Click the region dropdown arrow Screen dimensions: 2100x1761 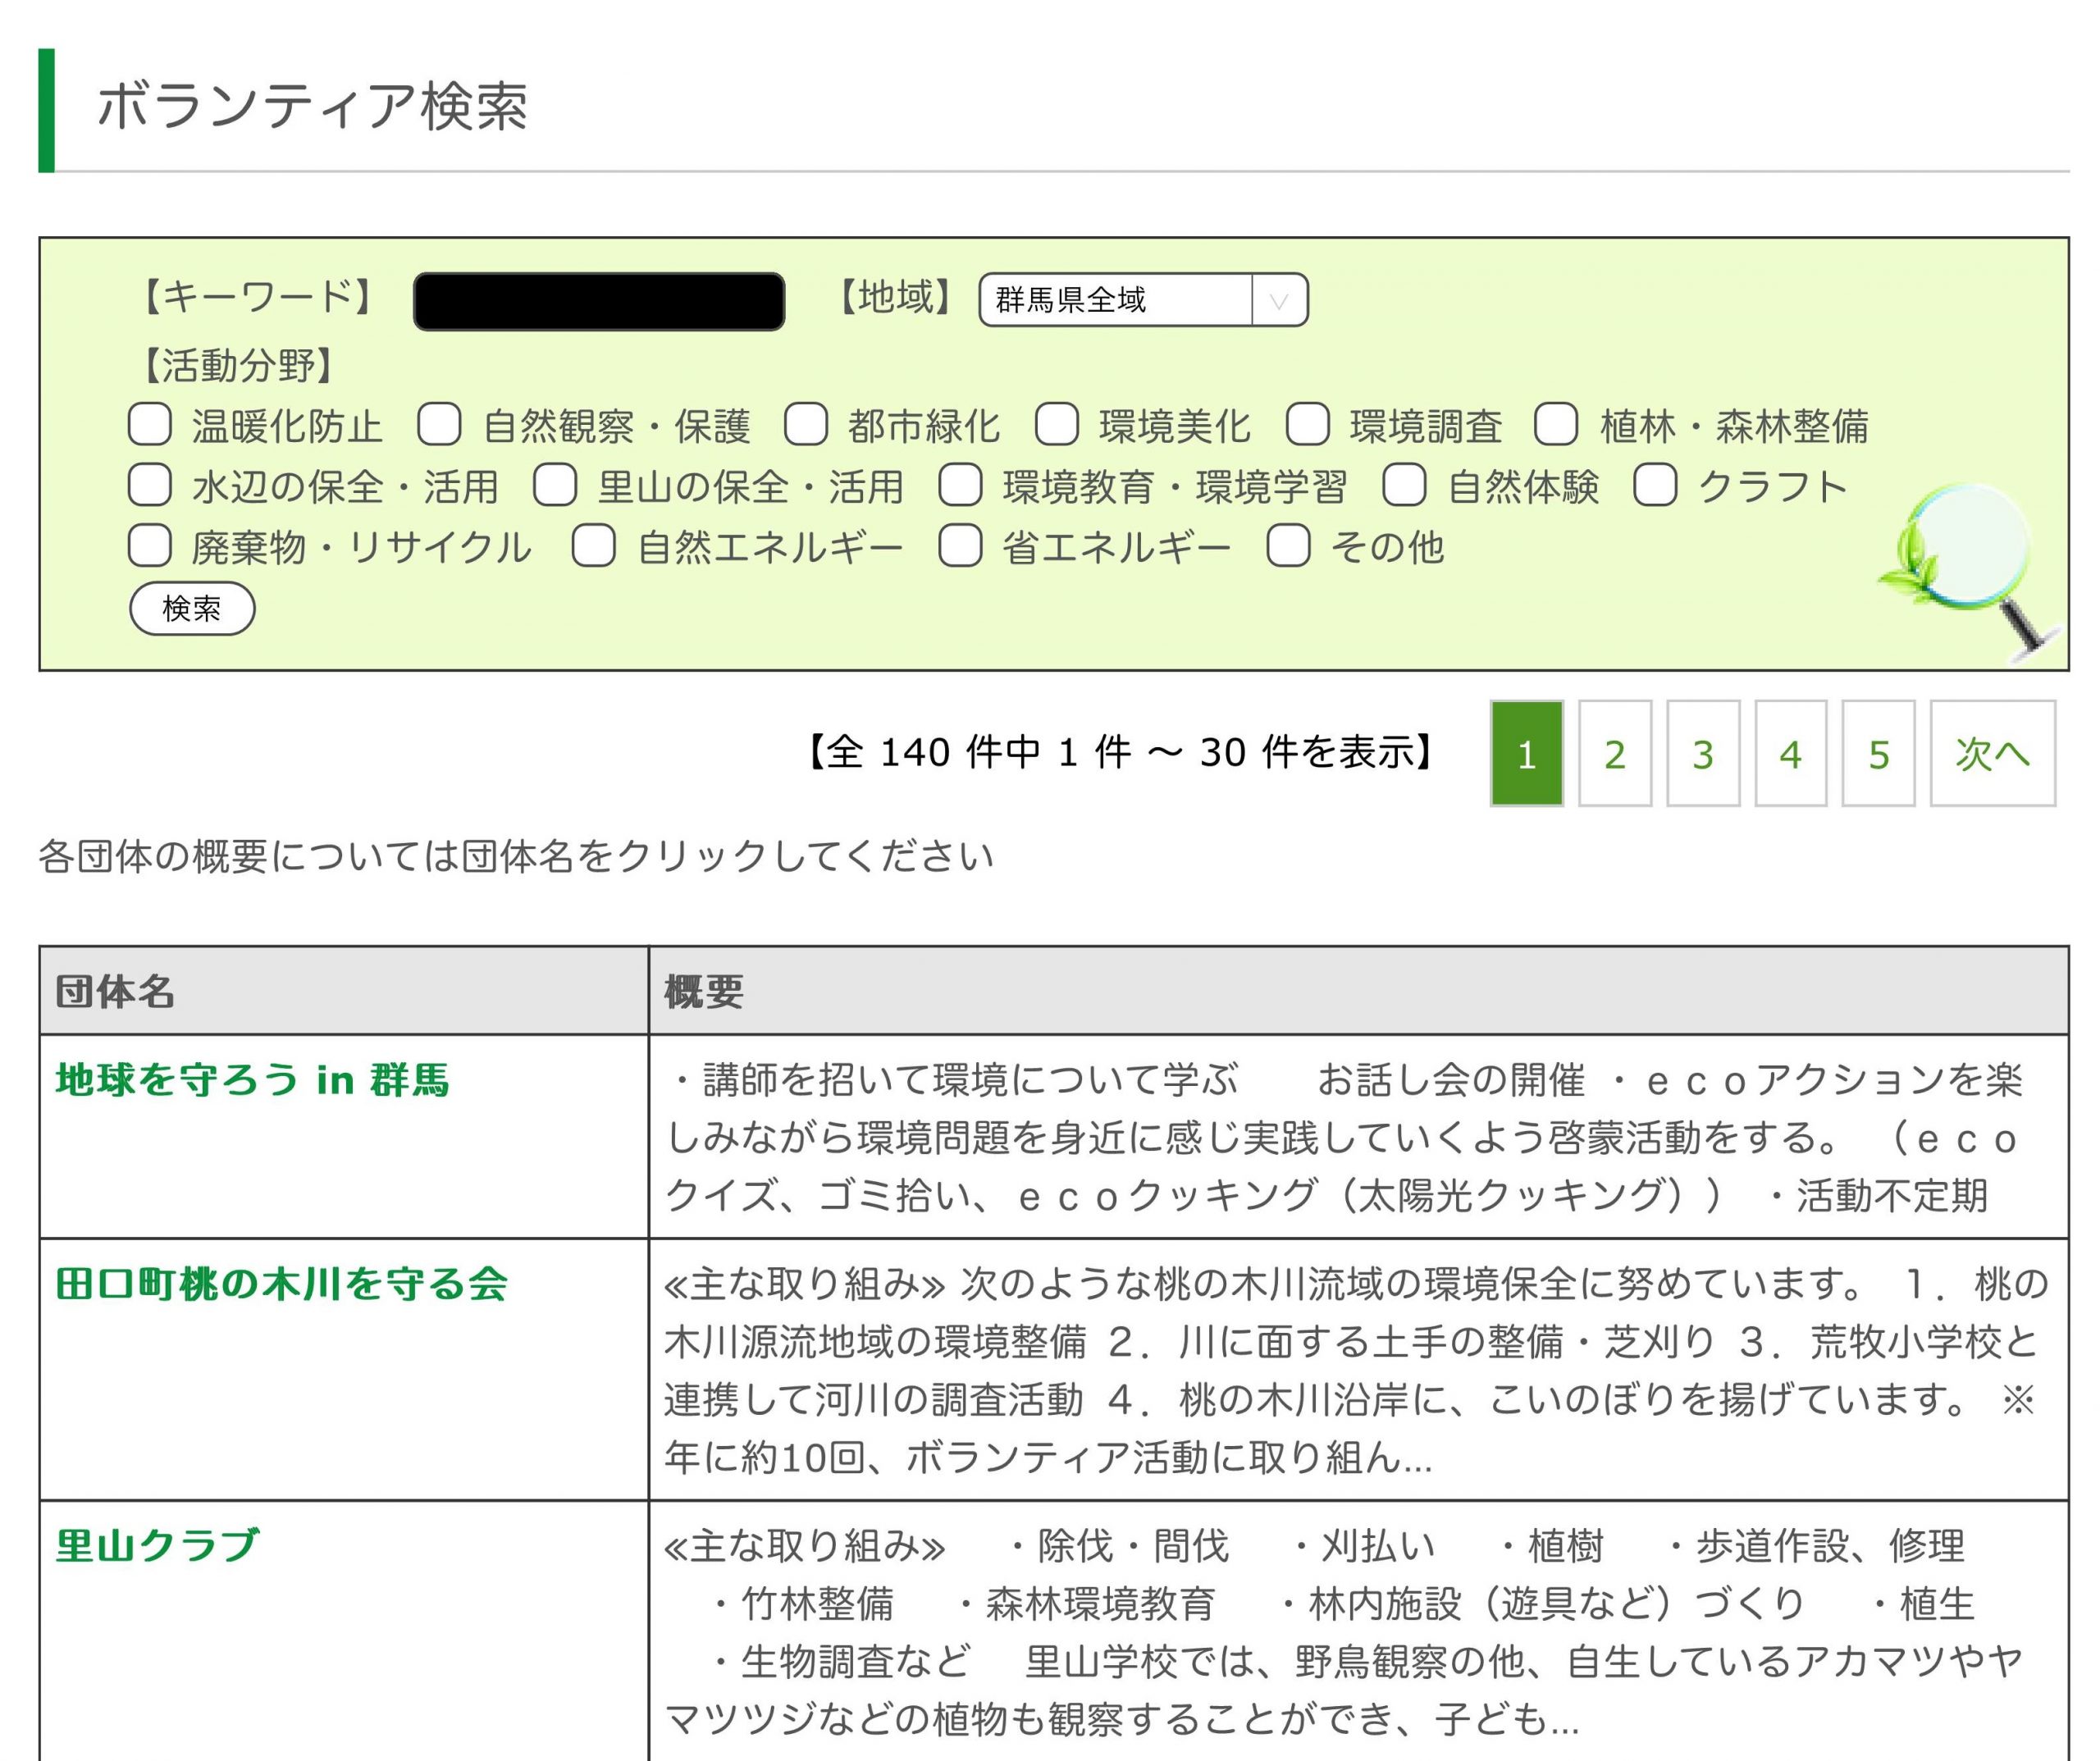(x=1278, y=300)
